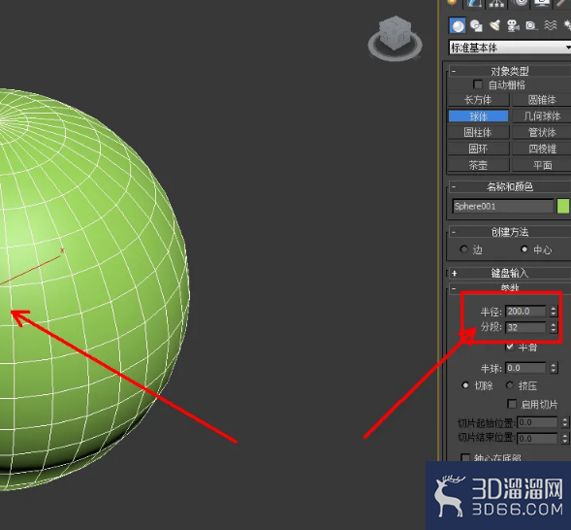Click the 几何球体 button
The image size is (571, 530).
542,116
